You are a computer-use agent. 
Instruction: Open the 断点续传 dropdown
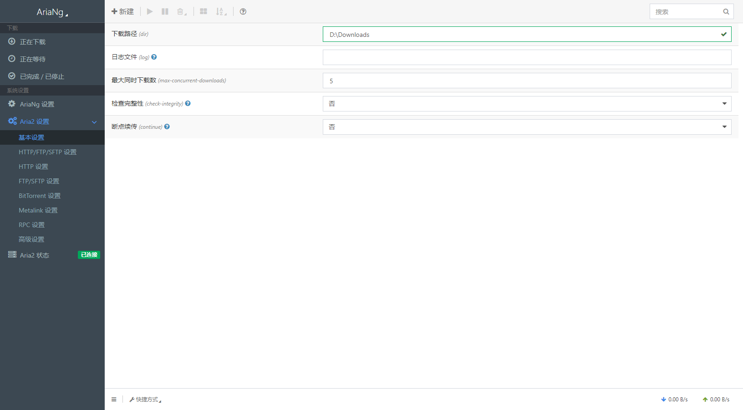(x=527, y=127)
